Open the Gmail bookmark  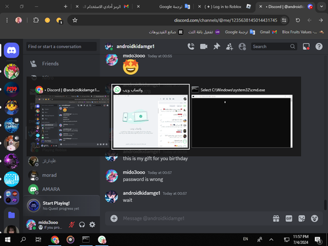click(268, 32)
